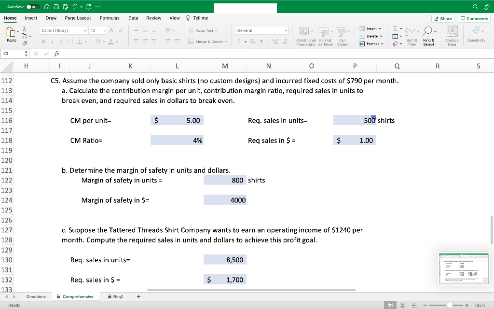Screen dimensions: 494x309
Task: Open Sort & Filter
Action: point(412,37)
